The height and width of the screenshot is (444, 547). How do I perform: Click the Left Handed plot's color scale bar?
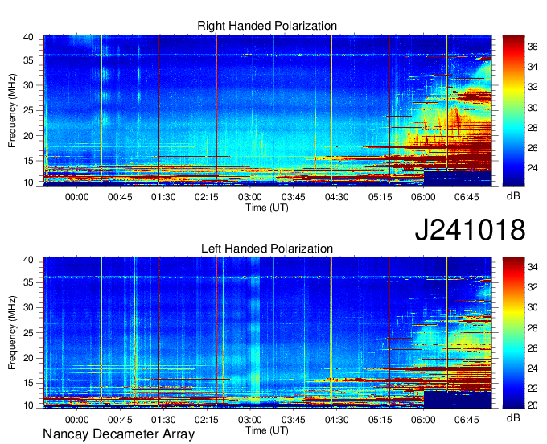click(x=513, y=333)
